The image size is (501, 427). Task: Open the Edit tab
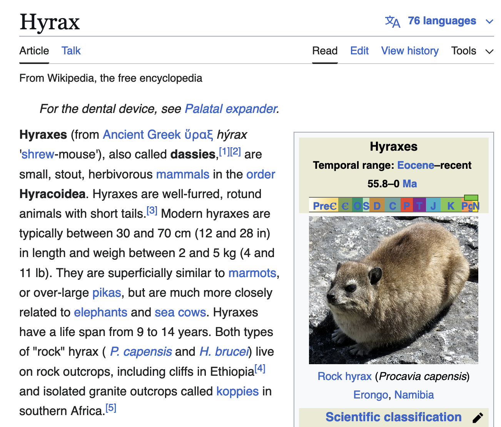pos(359,51)
